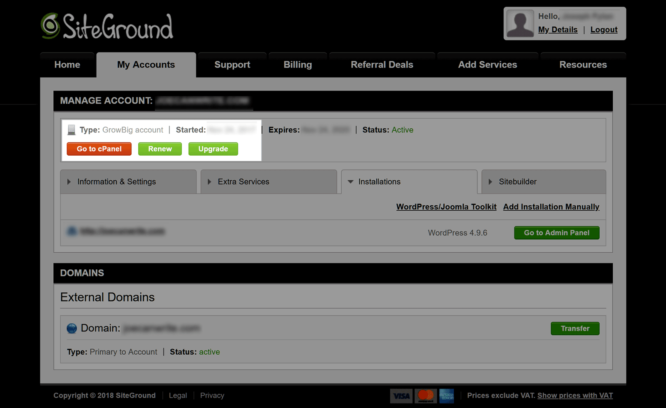666x408 pixels.
Task: Click Add Installation Manually link
Action: (551, 207)
